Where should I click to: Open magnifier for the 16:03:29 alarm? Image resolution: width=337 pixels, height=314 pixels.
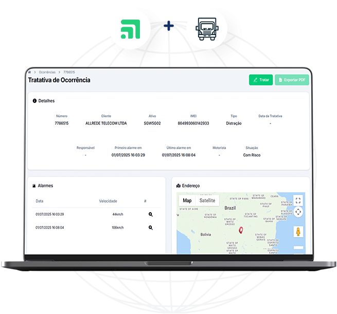pyautogui.click(x=151, y=214)
